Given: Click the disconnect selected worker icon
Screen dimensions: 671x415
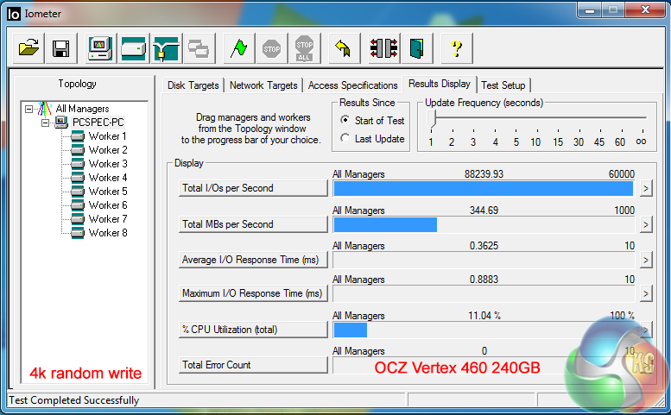Looking at the screenshot, I should pyautogui.click(x=383, y=48).
